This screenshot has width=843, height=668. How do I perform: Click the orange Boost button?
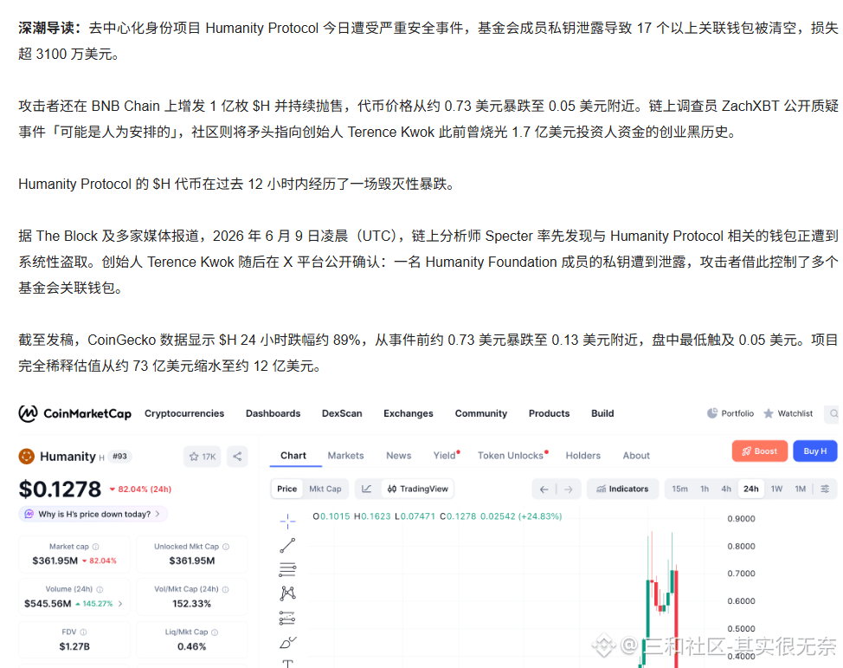point(760,451)
